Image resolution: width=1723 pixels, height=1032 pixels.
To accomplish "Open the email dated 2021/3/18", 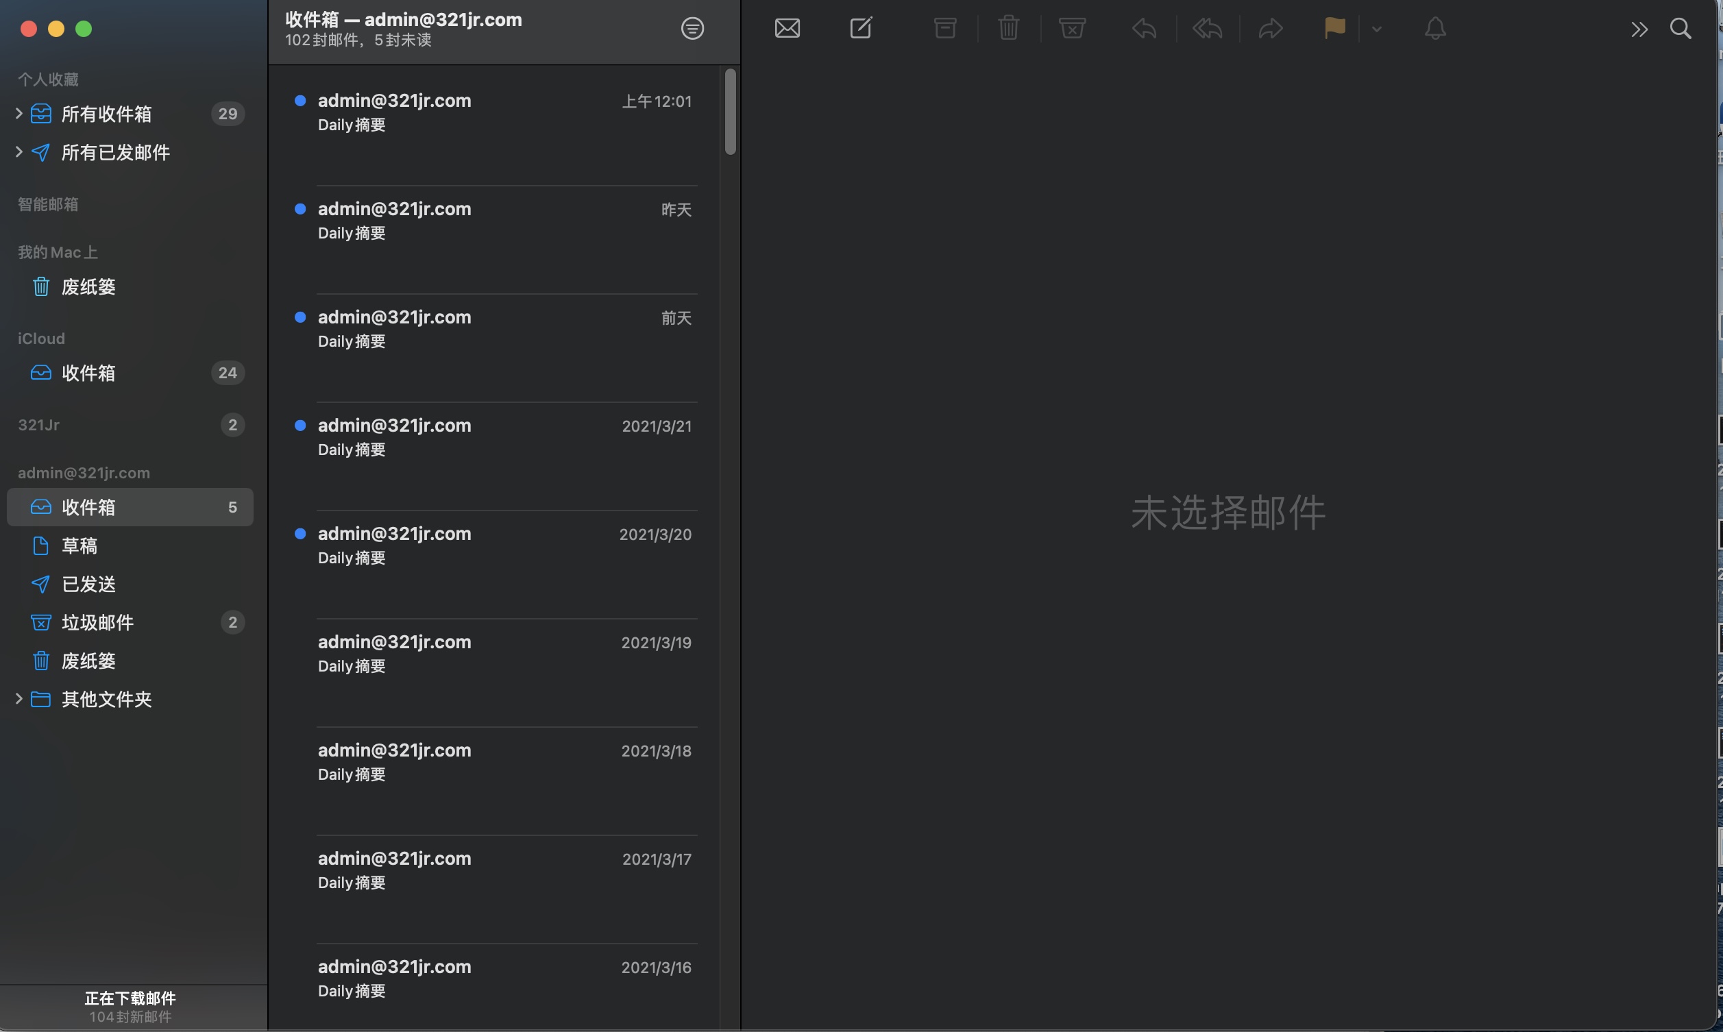I will click(495, 782).
